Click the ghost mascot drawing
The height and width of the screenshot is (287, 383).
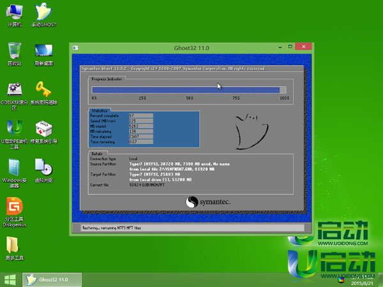coord(252,131)
